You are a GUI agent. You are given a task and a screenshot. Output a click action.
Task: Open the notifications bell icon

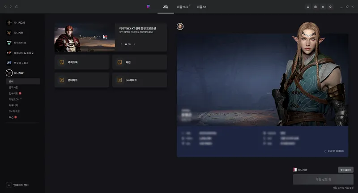(x=323, y=7)
